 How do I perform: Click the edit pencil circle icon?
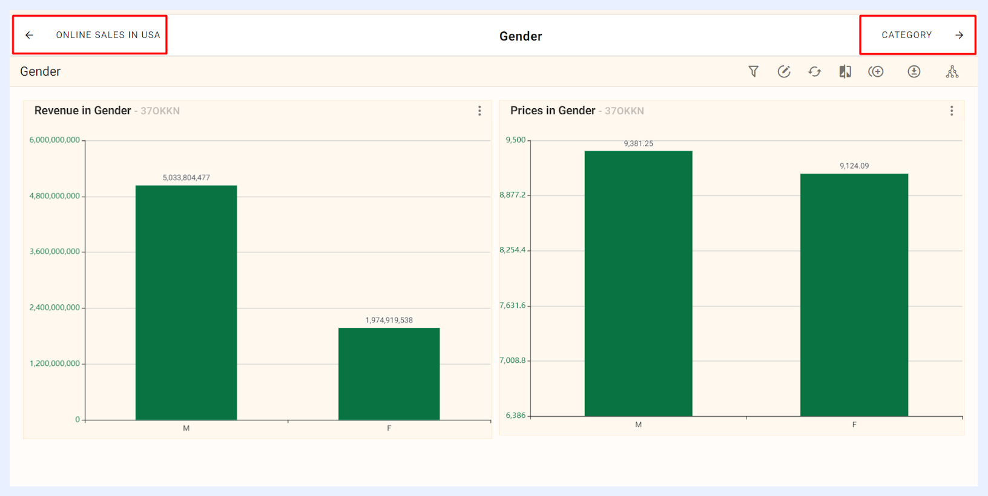tap(784, 72)
